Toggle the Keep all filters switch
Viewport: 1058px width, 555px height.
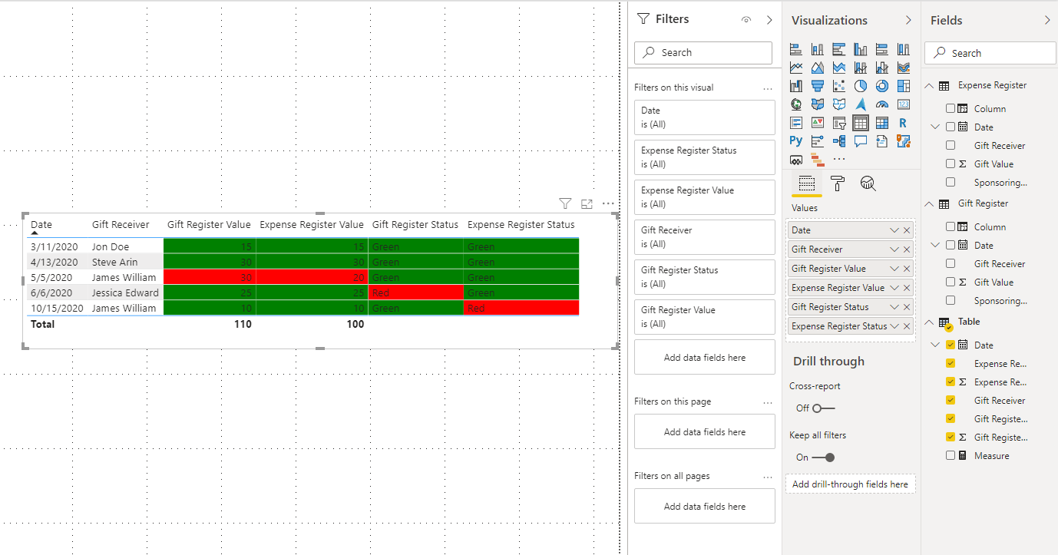pyautogui.click(x=823, y=458)
